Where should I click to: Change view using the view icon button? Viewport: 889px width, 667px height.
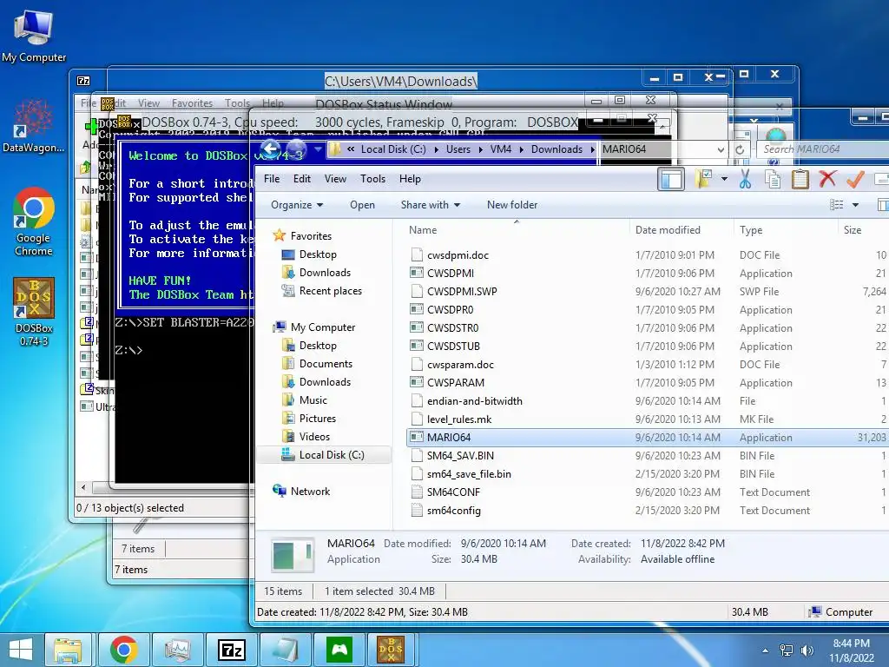(836, 205)
